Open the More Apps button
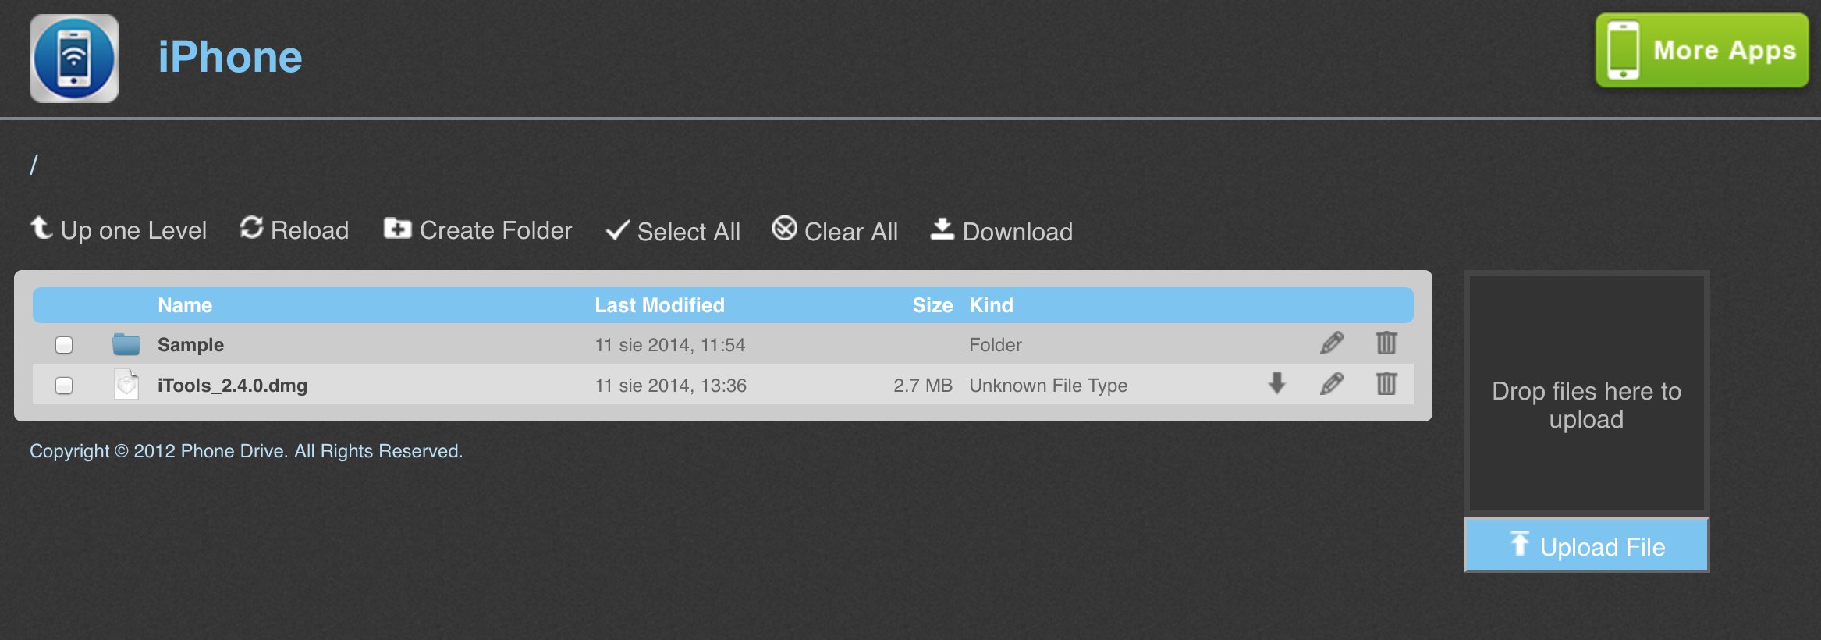Screen dimensions: 1821x640 coord(1702,51)
